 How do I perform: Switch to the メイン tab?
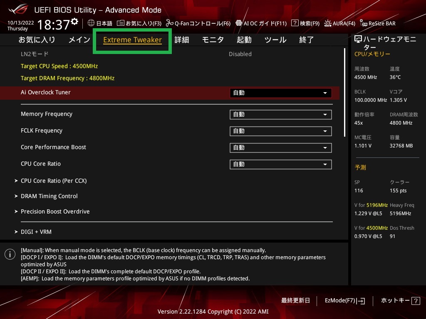coord(79,40)
